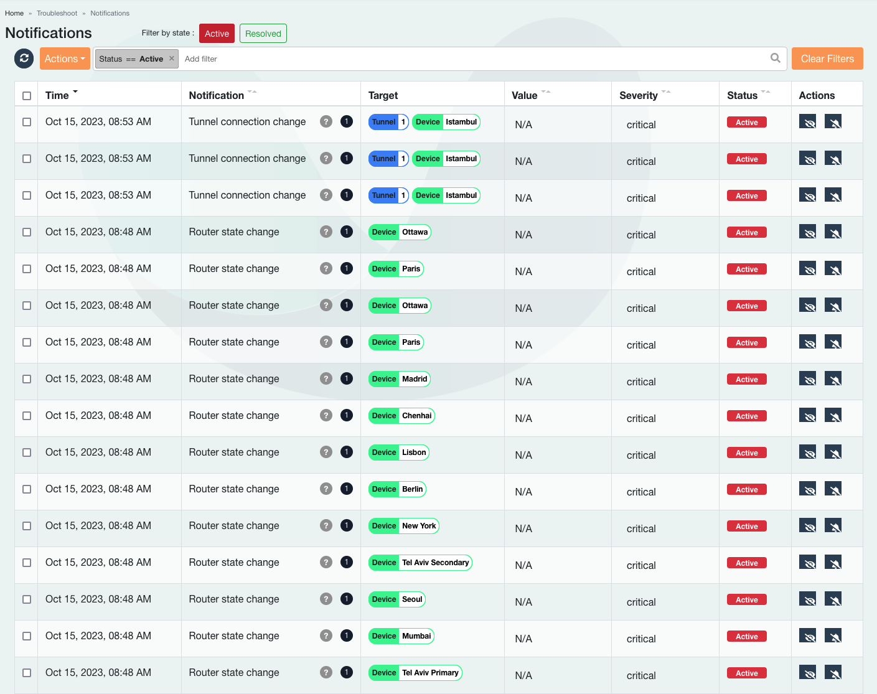Click the refresh notifications icon
877x694 pixels.
click(24, 59)
